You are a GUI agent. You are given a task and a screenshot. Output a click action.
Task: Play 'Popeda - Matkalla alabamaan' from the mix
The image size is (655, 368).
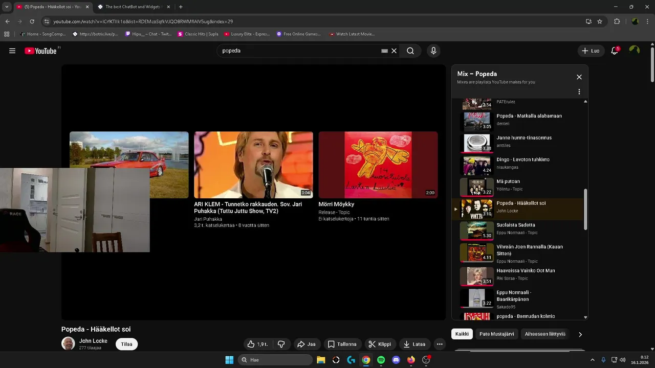[x=519, y=122]
